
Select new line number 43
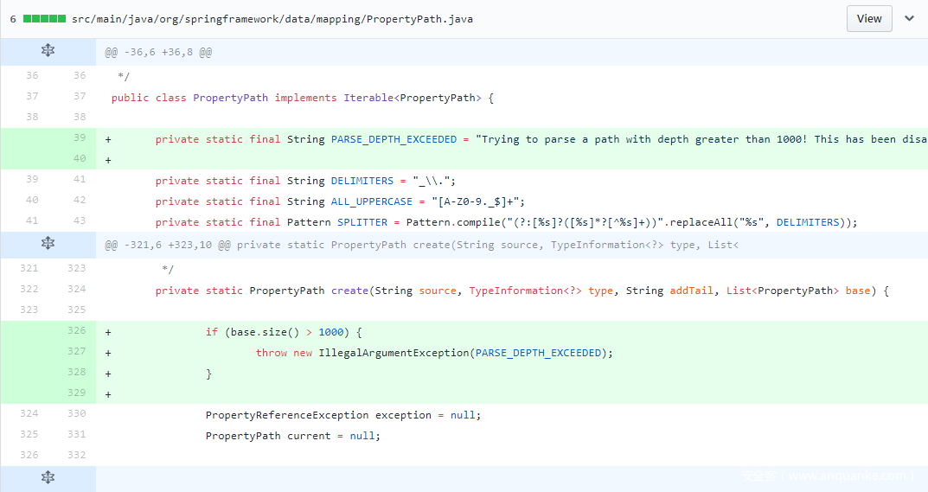[x=80, y=220]
